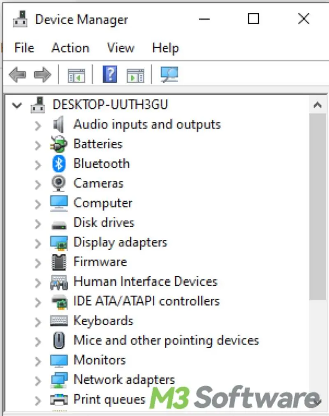Click the Bluetooth logo icon

[59, 164]
